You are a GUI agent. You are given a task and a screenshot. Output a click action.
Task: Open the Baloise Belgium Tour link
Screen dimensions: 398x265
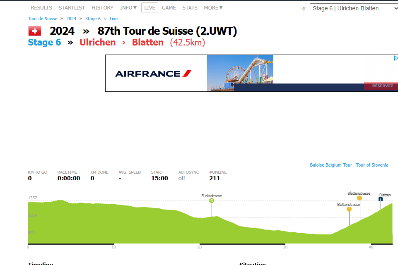331,165
